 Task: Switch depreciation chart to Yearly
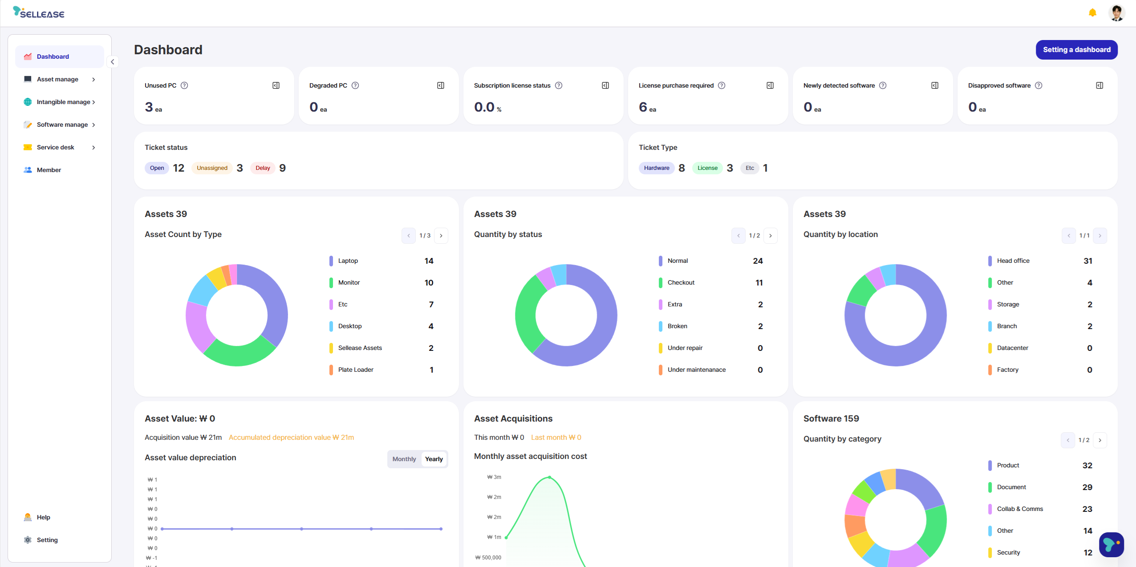click(434, 459)
